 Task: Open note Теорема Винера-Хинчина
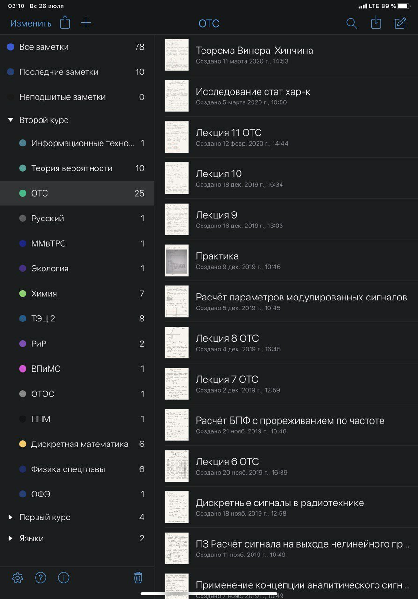click(x=291, y=55)
